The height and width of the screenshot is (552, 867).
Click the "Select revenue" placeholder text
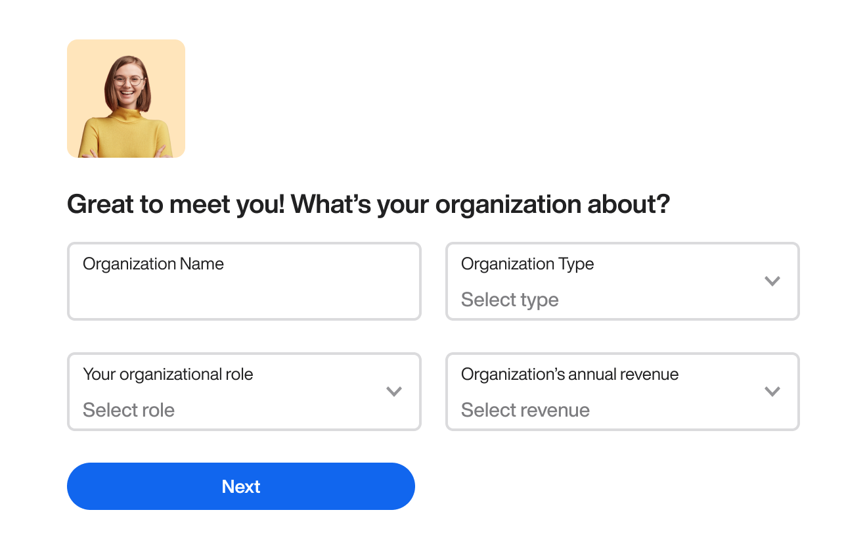(x=525, y=410)
